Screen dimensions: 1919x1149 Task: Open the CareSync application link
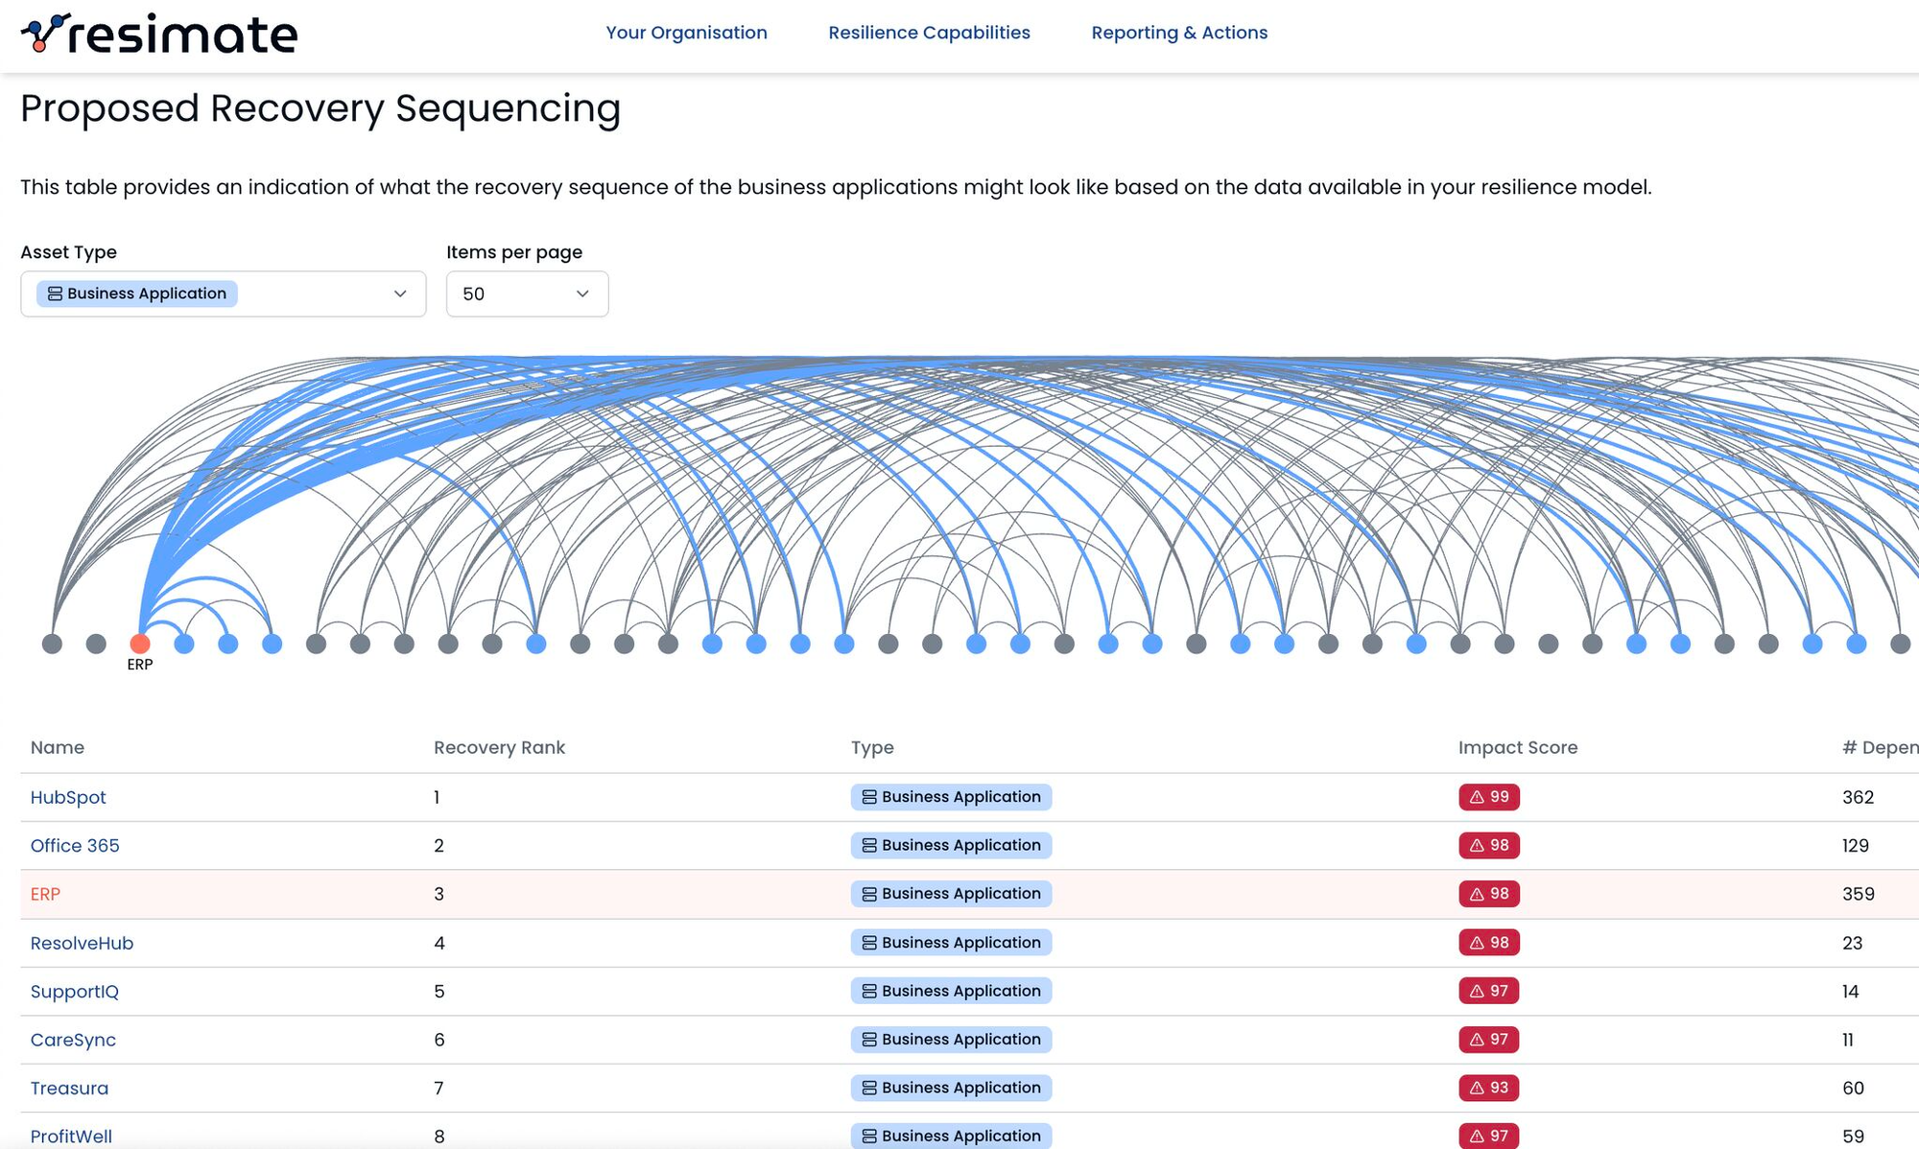tap(73, 1040)
